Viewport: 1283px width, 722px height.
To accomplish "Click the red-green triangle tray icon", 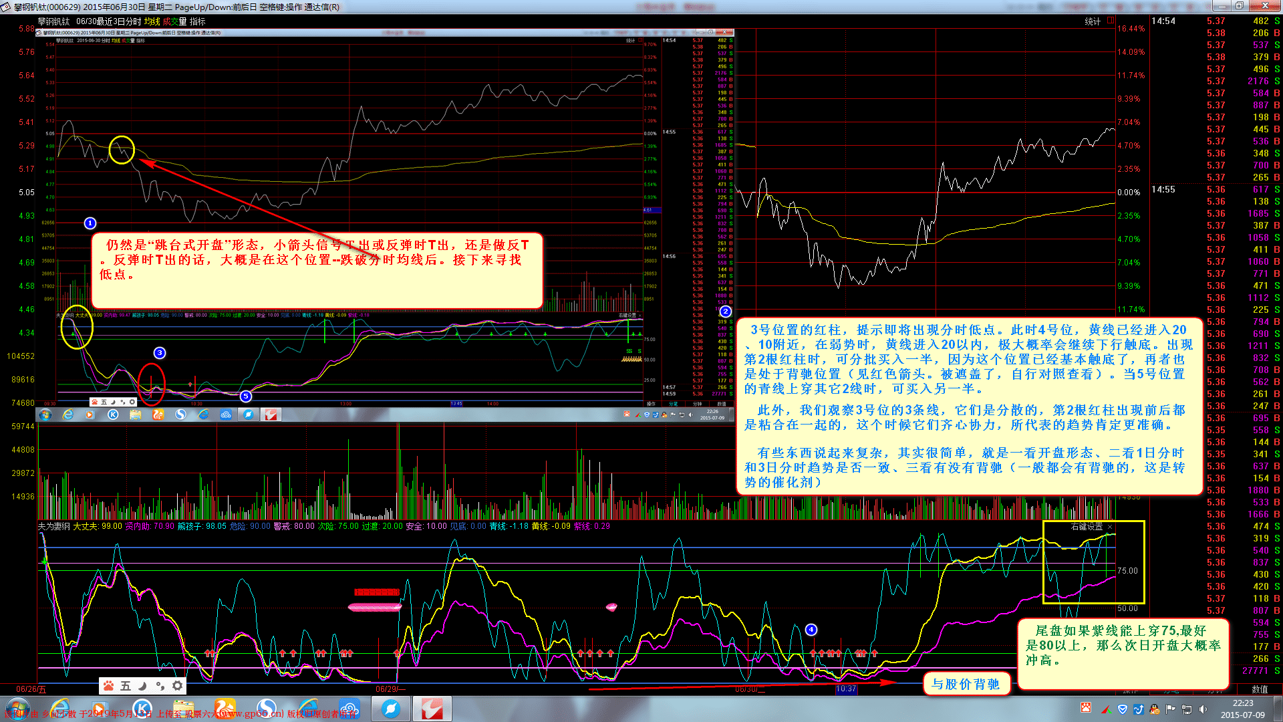I will pyautogui.click(x=1107, y=709).
